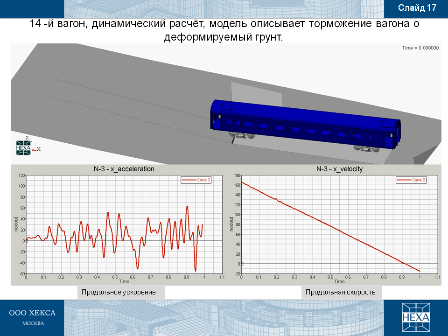Screen dimensions: 448x336
Task: Click the HEXA logo in the bottom-right corner
Action: click(x=416, y=317)
